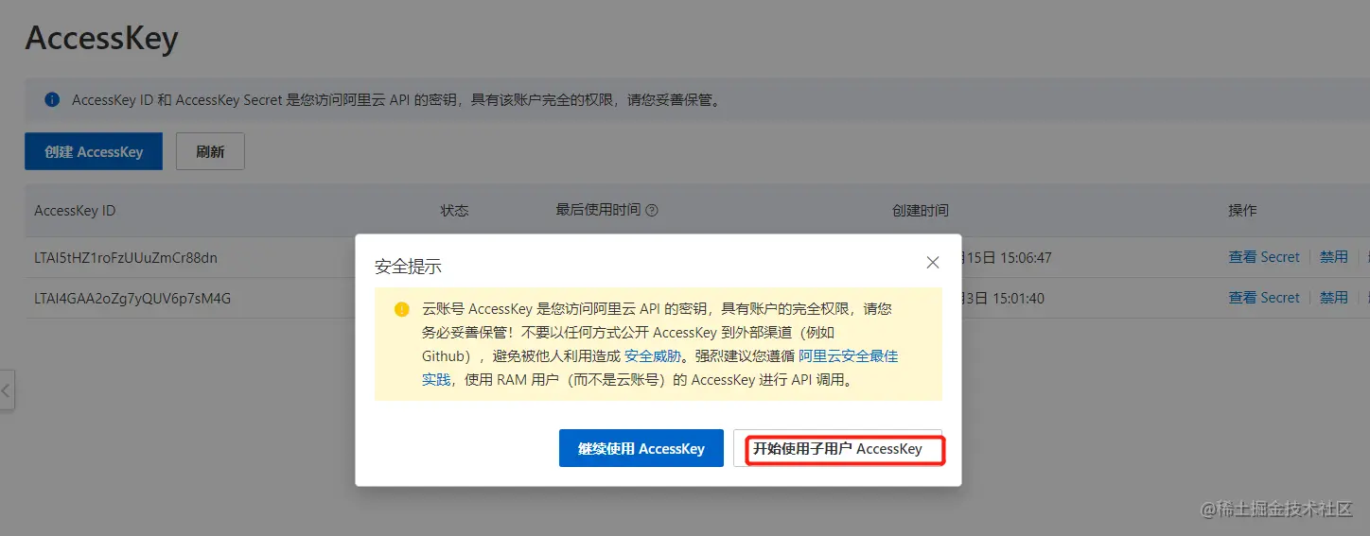The width and height of the screenshot is (1370, 536).
Task: Click the AccessKey ID column header
Action: point(75,211)
